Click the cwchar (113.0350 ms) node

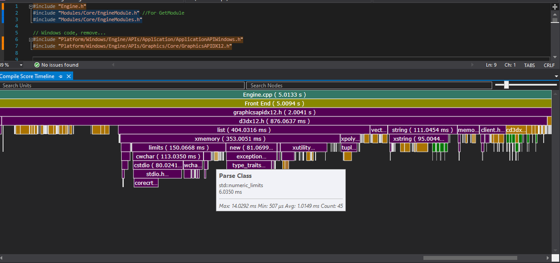click(168, 156)
